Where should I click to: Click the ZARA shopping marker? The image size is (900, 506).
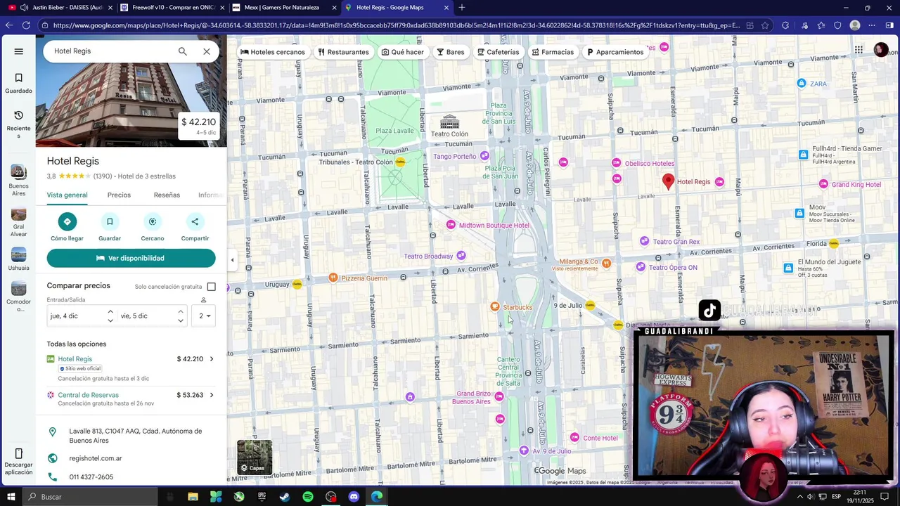[x=801, y=84]
